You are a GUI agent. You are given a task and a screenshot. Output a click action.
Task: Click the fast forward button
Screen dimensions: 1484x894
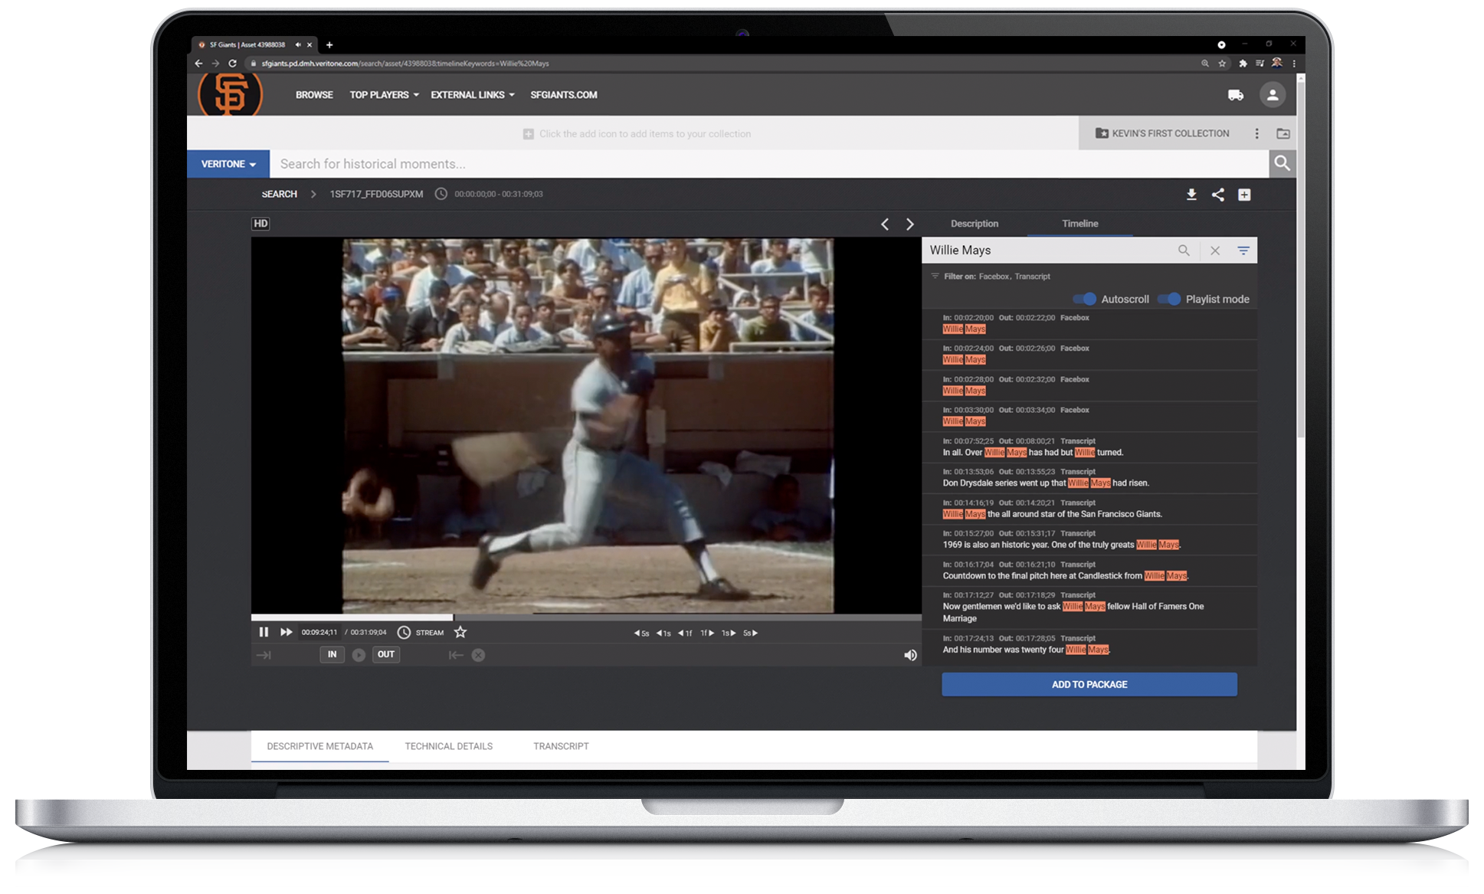(x=286, y=632)
